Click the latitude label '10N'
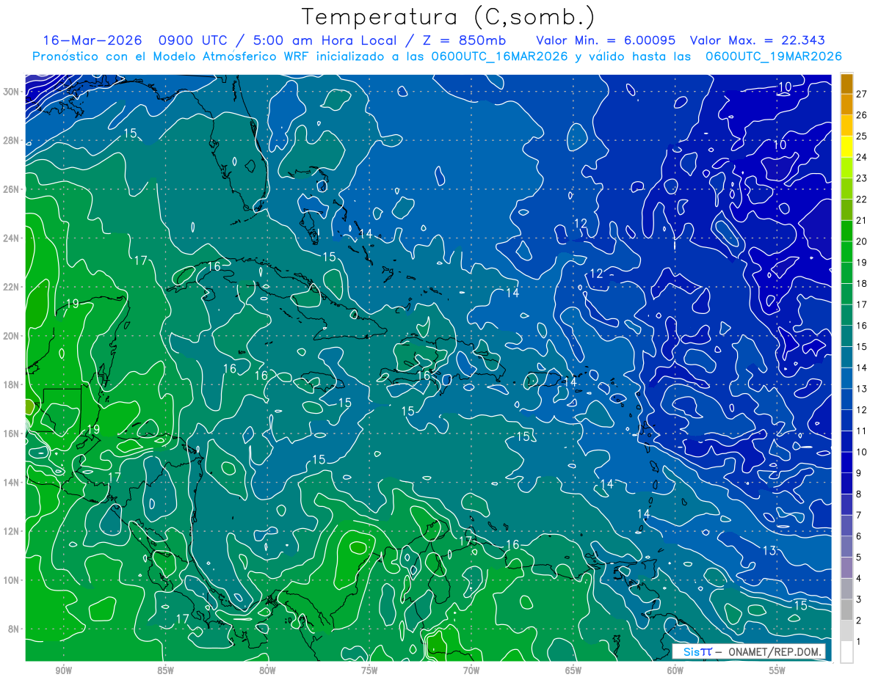 10,580
